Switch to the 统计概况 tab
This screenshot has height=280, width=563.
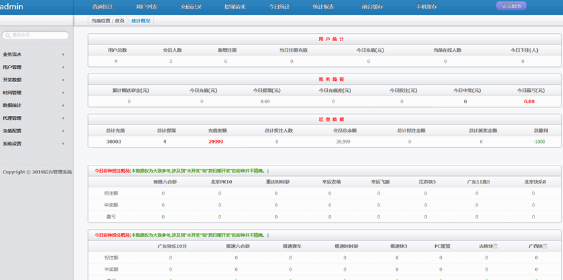pos(140,21)
